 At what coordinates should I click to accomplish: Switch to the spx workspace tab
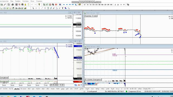tap(33, 89)
